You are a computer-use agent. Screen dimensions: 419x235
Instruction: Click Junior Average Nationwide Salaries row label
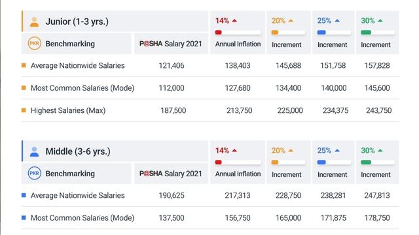coord(78,65)
